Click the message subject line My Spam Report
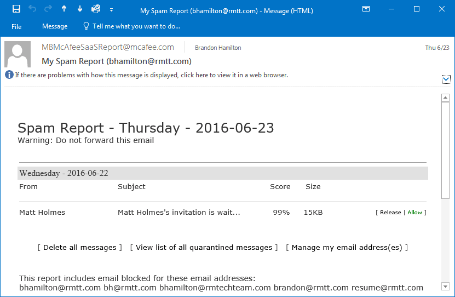455x297 pixels. pos(117,61)
